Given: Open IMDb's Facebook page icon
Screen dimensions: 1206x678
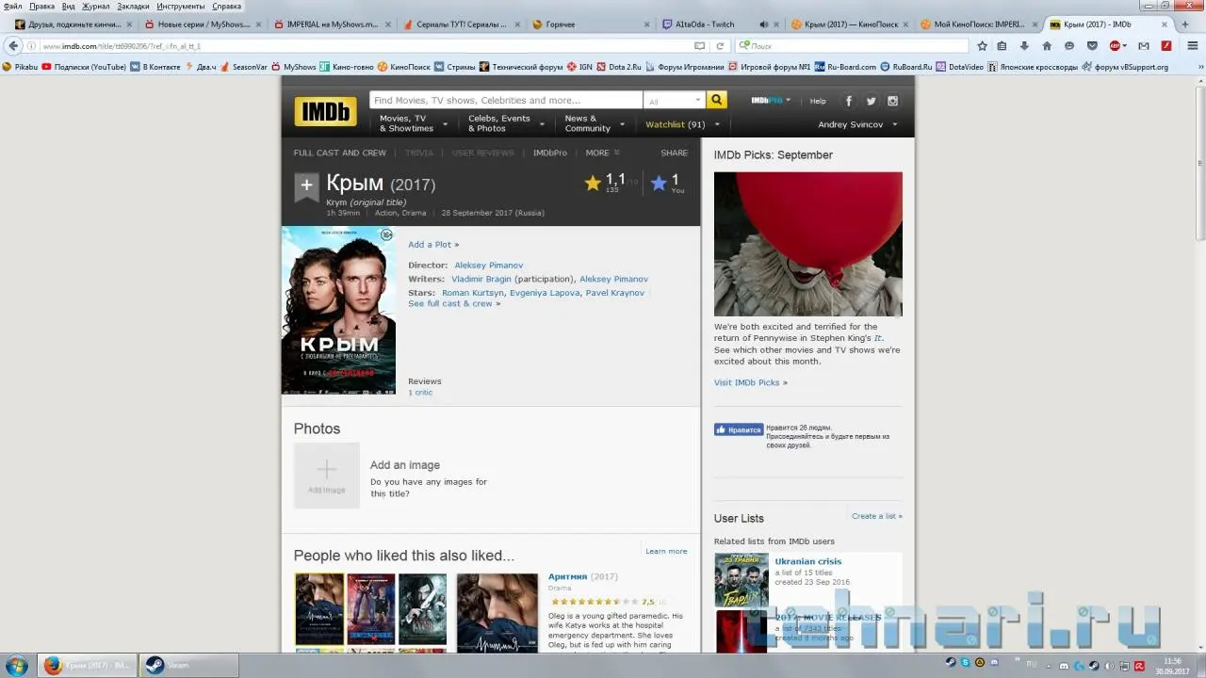Looking at the screenshot, I should (848, 101).
